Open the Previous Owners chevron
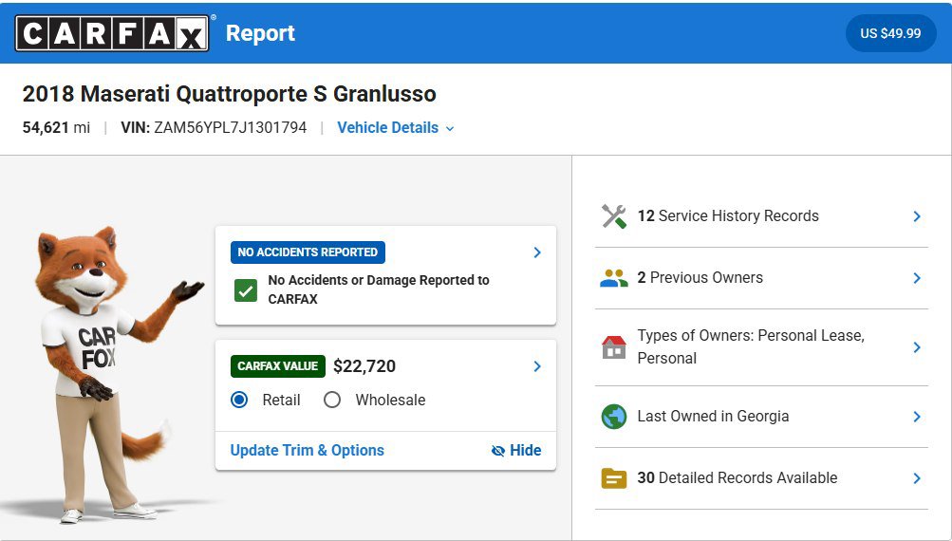Viewport: 952px width, 541px height. (x=917, y=278)
